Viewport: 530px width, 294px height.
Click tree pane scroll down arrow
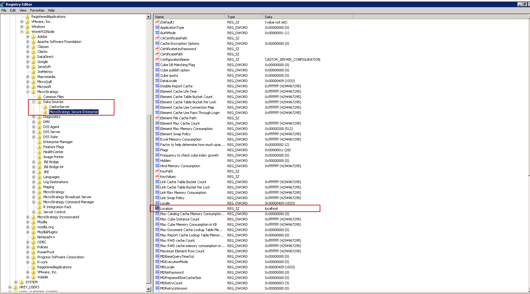click(x=149, y=289)
